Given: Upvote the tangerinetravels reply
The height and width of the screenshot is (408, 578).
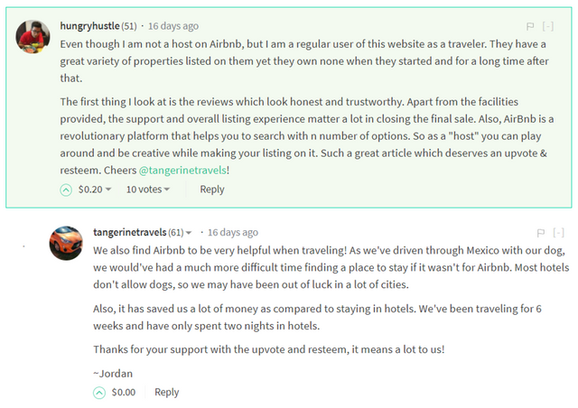Looking at the screenshot, I should [98, 392].
